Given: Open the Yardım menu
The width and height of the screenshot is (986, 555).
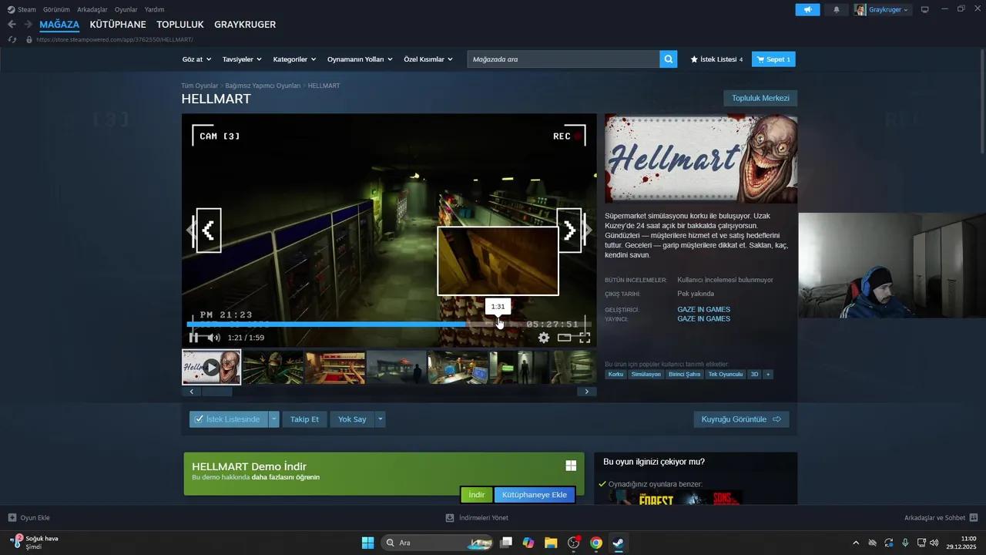Looking at the screenshot, I should [154, 9].
